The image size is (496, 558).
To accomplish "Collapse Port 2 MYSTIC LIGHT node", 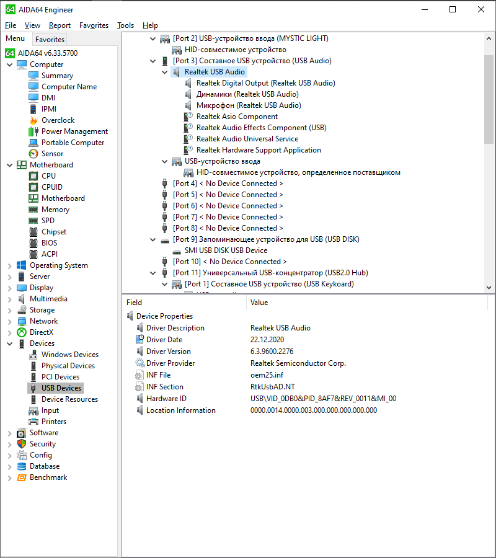I will tap(153, 39).
